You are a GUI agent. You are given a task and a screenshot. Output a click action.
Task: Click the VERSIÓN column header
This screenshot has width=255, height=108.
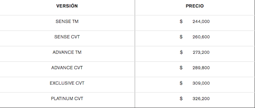(67, 6)
